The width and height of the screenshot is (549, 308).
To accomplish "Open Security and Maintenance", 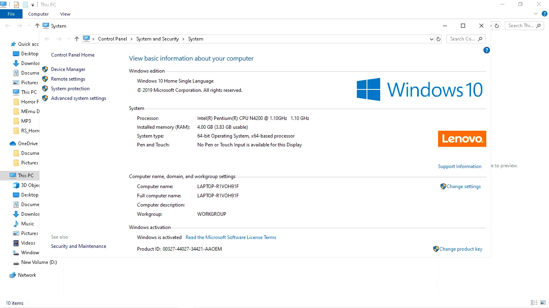I will [x=79, y=246].
